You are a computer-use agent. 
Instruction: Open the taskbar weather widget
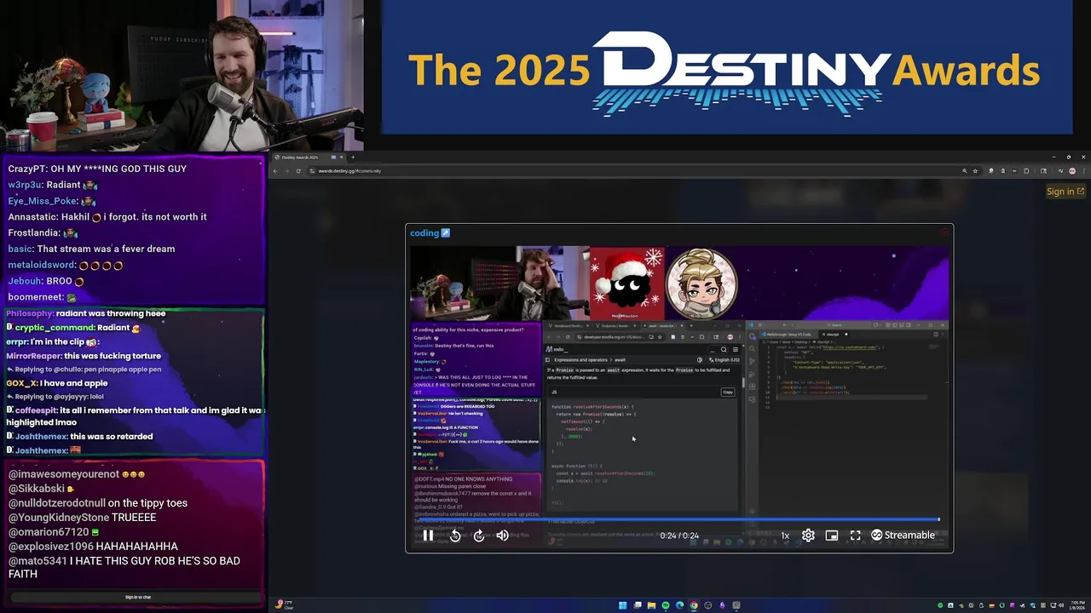tap(286, 604)
